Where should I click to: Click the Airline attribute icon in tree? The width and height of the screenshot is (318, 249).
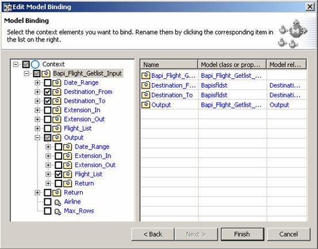(58, 202)
